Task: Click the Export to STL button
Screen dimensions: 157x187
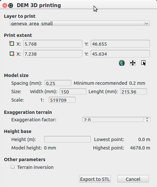Action: point(95,179)
